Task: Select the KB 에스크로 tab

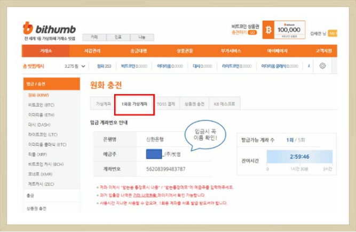Action: pos(224,104)
